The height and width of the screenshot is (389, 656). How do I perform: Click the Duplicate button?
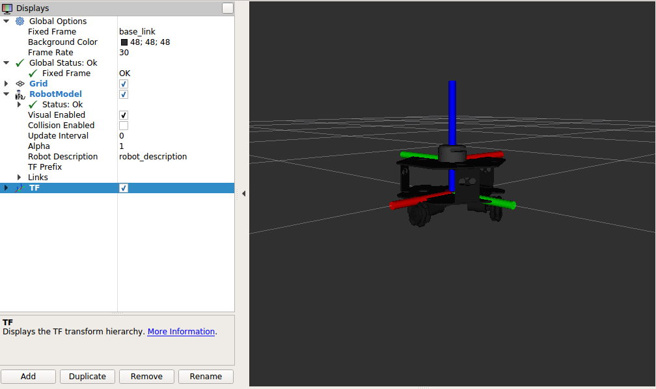pyautogui.click(x=87, y=376)
